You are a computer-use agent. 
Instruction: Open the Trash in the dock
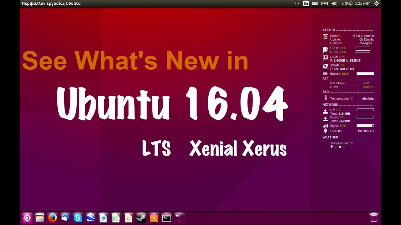point(374,218)
